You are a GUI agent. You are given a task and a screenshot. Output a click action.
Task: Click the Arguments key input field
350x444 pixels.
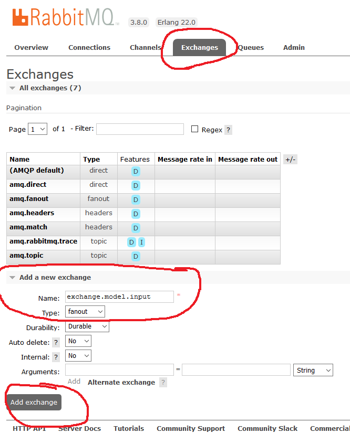[119, 370]
